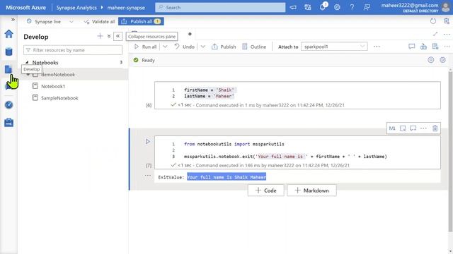Image resolution: width=453 pixels, height=254 pixels.
Task: Open the output ellipsis beside ExitValue
Action: click(148, 175)
